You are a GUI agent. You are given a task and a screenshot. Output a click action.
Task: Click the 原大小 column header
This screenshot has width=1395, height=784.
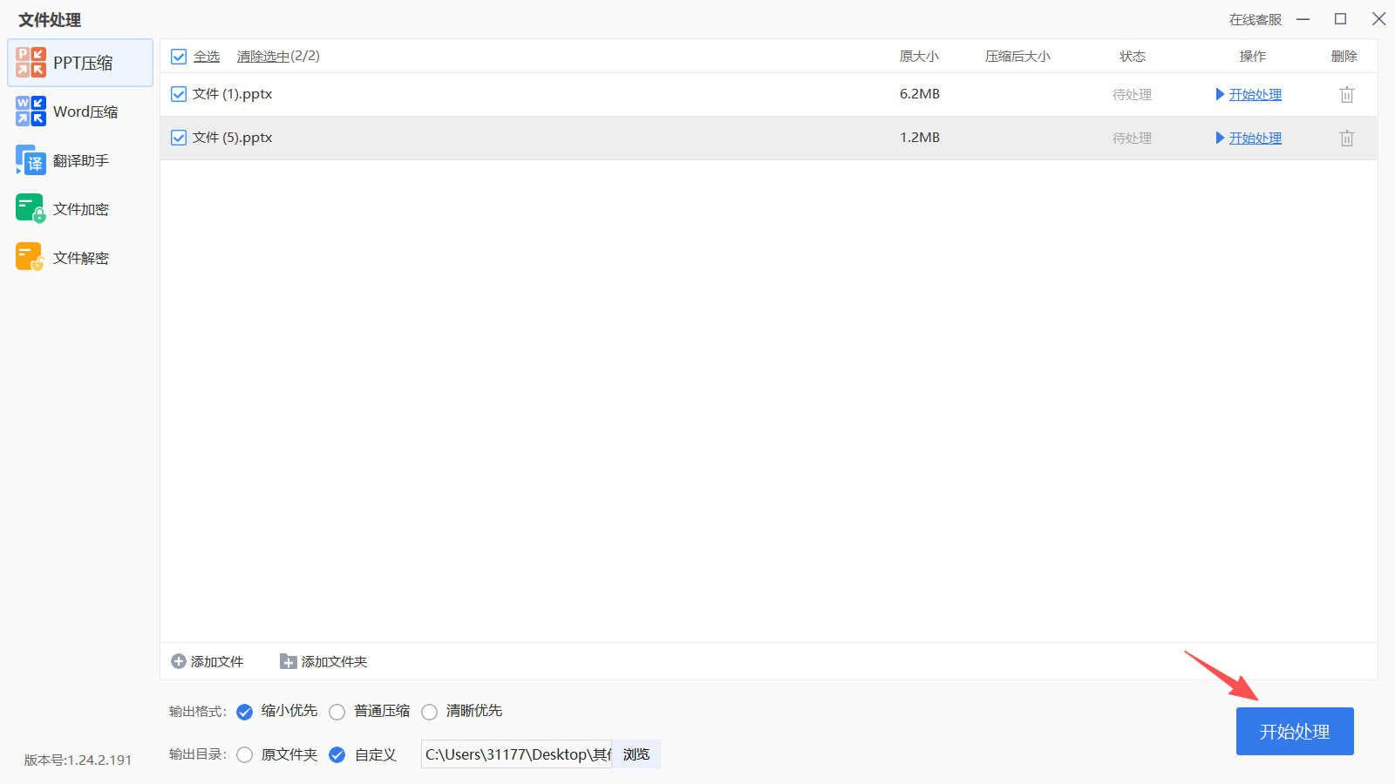920,57
